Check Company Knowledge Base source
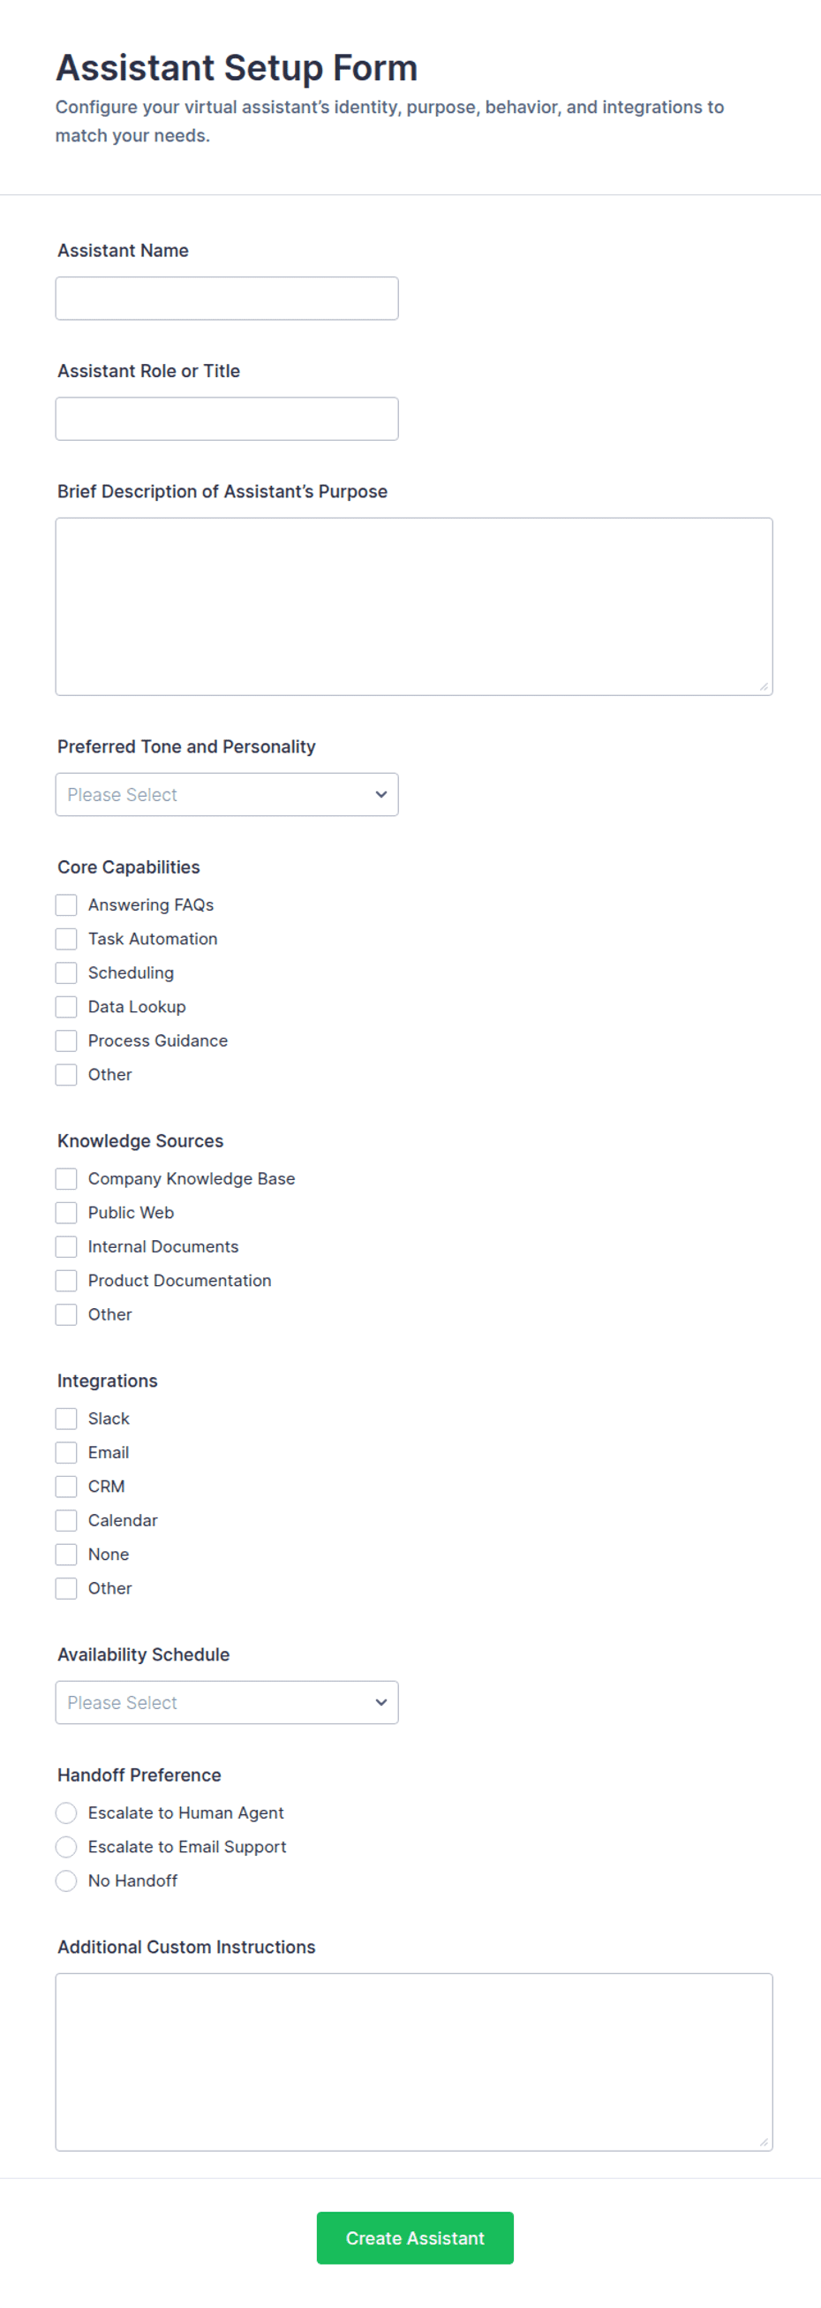 [66, 1179]
